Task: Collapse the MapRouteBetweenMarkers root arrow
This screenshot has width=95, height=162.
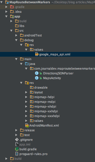Action: pyautogui.click(x=1, y=2)
